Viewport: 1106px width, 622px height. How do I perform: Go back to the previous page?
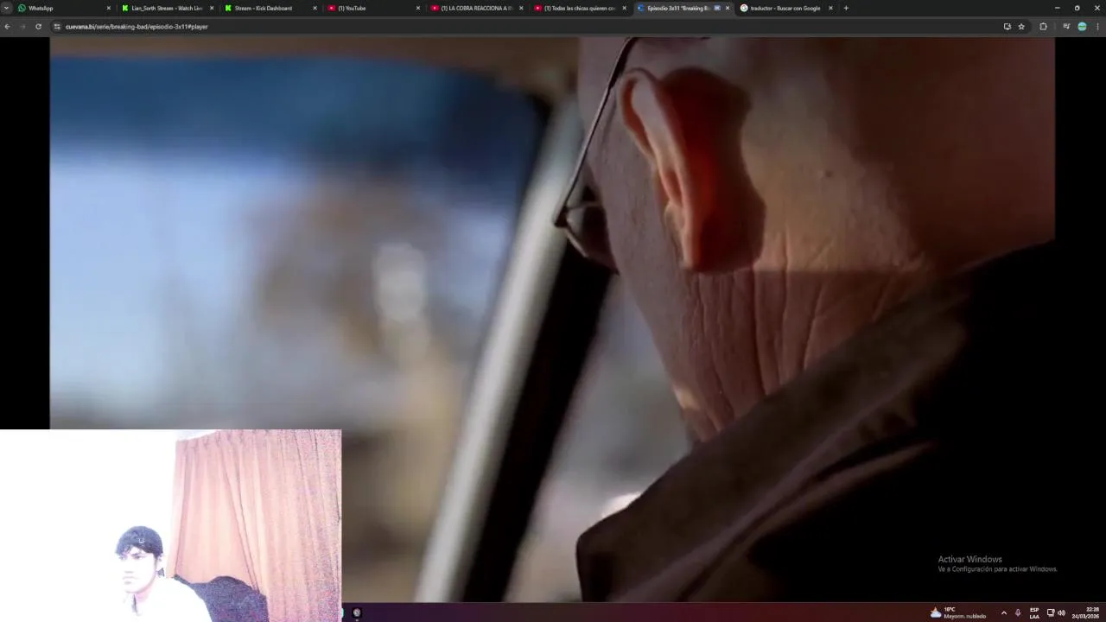click(7, 27)
